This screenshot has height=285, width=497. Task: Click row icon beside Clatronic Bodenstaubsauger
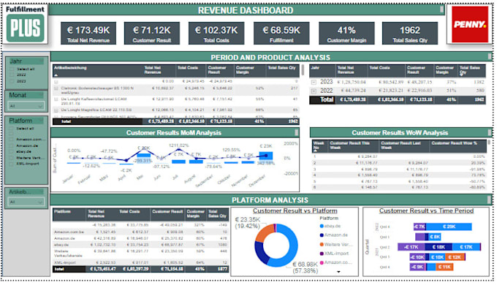click(56, 88)
